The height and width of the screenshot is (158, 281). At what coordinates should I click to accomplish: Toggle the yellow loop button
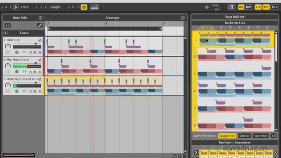[84, 7]
